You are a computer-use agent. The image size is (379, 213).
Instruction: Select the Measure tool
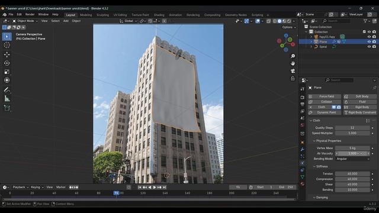[7, 99]
